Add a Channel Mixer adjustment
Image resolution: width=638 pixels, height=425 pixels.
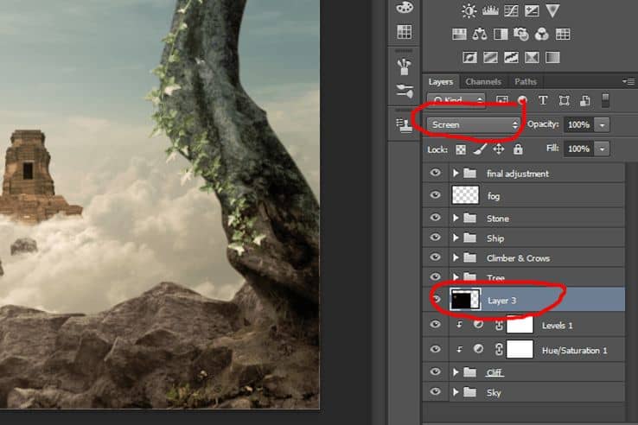(542, 35)
